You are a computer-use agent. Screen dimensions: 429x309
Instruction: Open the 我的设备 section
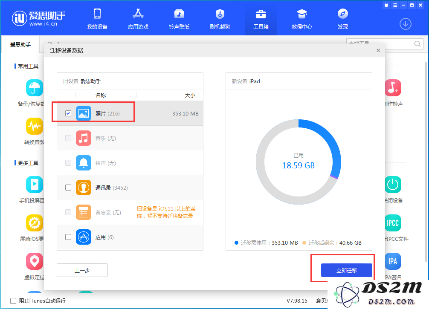click(97, 19)
